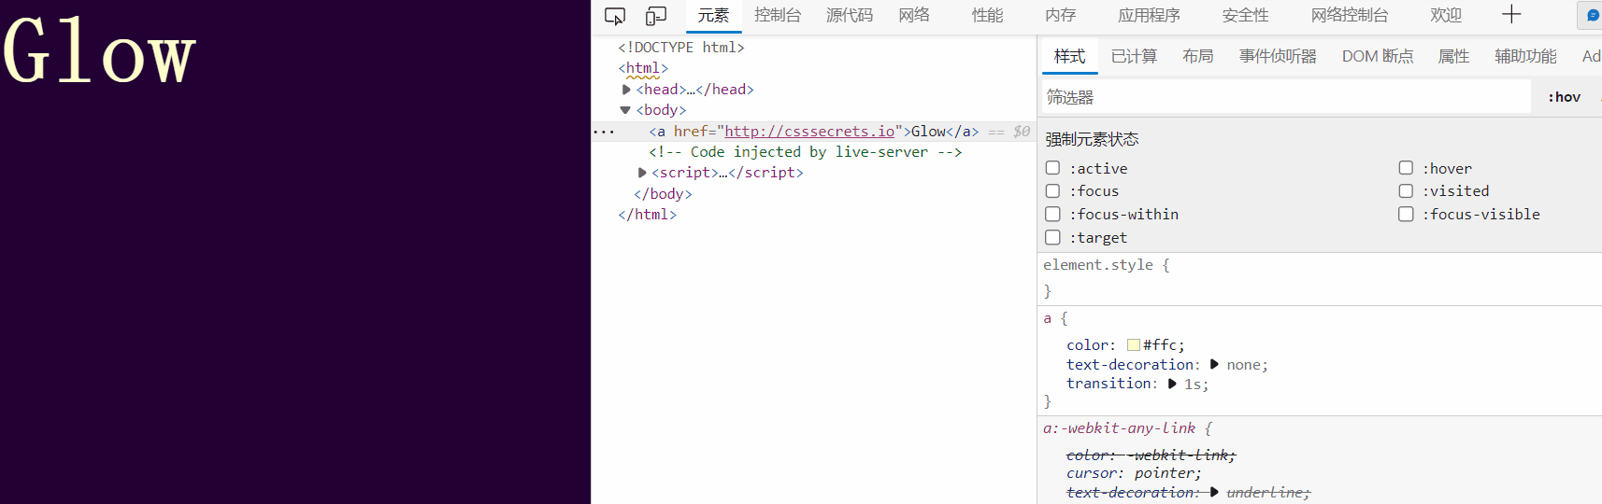Open the 内存 tab
1602x504 pixels.
pos(1060,15)
